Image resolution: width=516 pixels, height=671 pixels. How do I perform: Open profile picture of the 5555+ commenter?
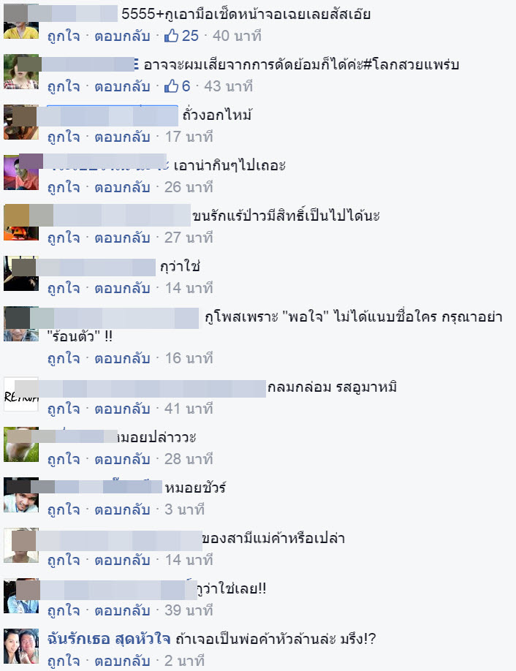(x=21, y=21)
